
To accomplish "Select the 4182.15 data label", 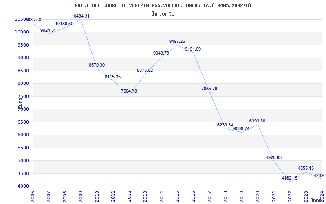I will [289, 178].
